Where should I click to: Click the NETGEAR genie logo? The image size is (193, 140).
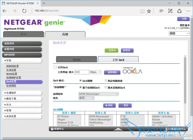click(34, 22)
